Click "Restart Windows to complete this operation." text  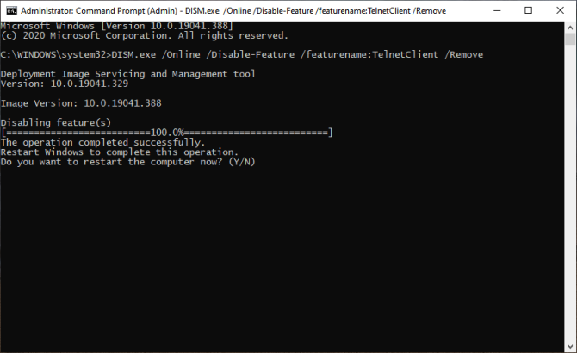pyautogui.click(x=120, y=152)
